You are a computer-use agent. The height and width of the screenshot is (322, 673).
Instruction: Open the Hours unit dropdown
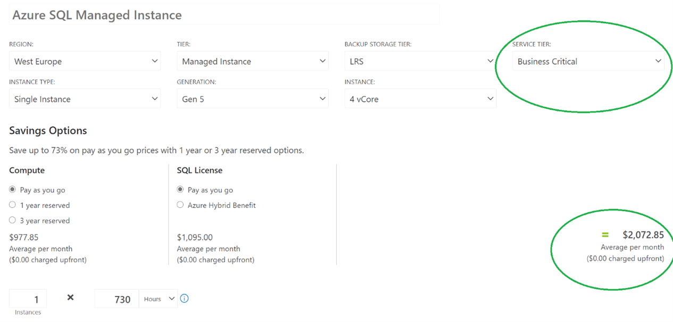click(158, 299)
